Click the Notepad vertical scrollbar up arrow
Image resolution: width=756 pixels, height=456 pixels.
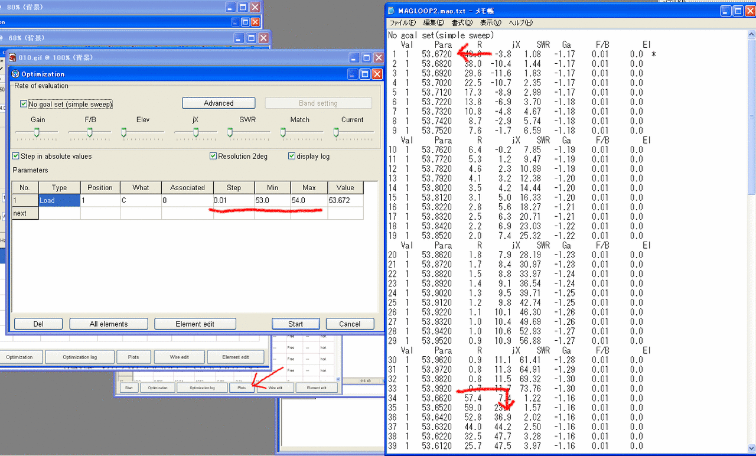click(x=751, y=34)
